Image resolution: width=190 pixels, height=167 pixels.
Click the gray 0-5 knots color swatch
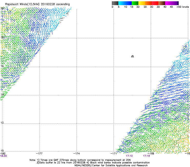tap(115, 3)
